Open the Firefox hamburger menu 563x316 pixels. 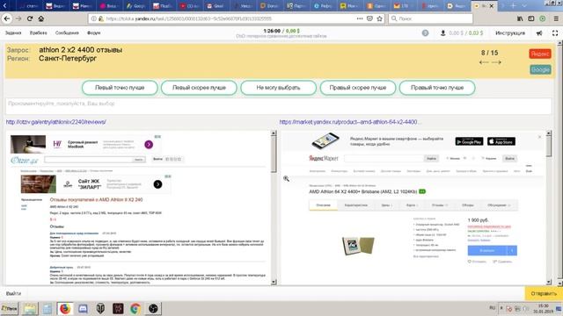click(x=556, y=18)
